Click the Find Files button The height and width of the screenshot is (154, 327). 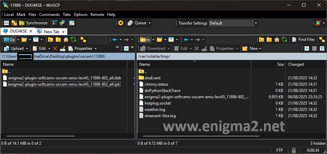[303, 39]
